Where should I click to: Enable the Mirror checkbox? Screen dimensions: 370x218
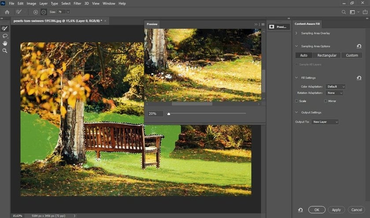click(326, 101)
